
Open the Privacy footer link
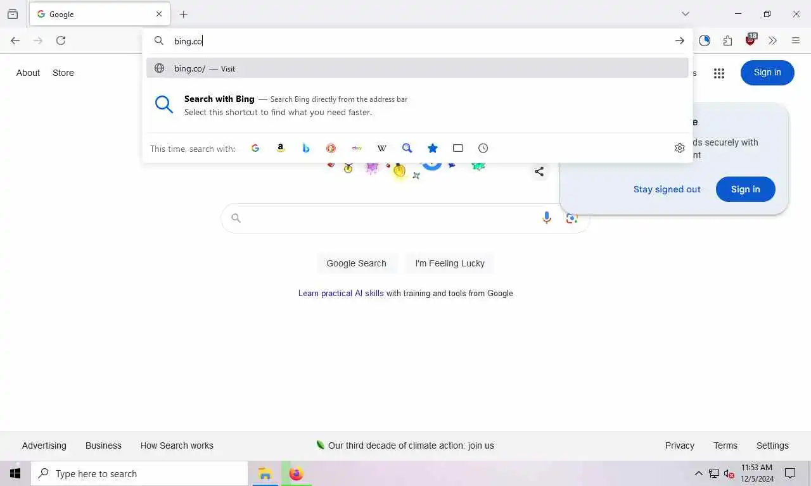point(680,445)
